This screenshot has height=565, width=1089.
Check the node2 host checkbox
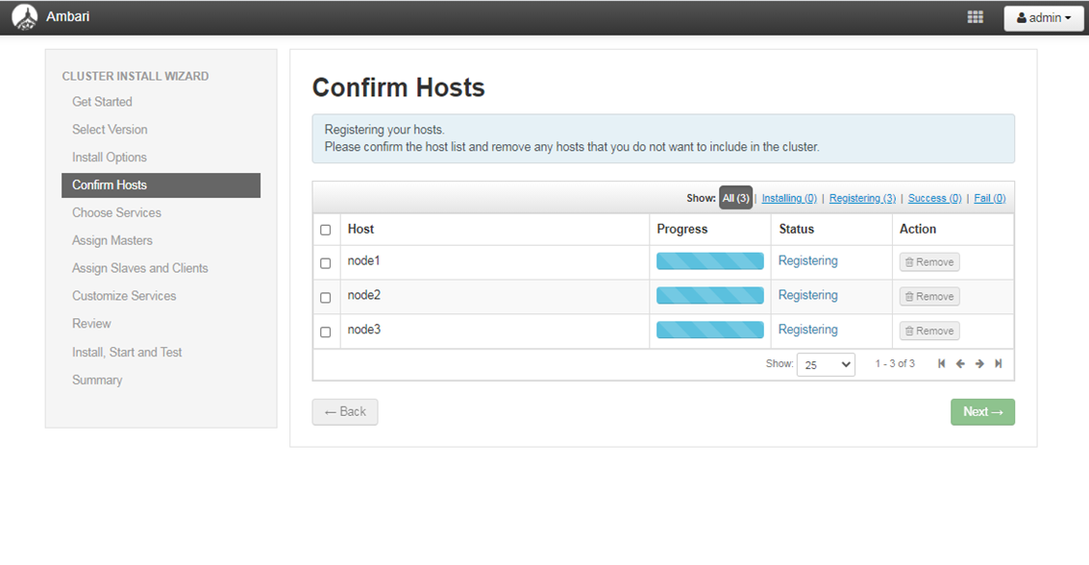pyautogui.click(x=325, y=298)
